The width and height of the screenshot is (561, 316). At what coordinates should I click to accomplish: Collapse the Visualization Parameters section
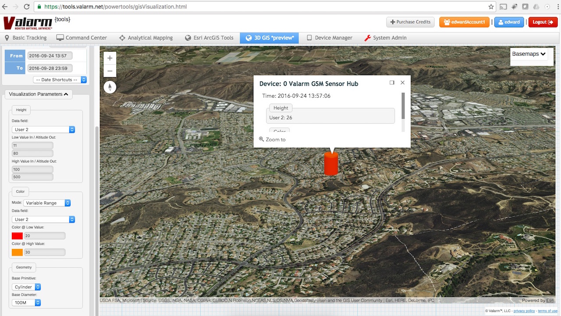click(x=39, y=94)
